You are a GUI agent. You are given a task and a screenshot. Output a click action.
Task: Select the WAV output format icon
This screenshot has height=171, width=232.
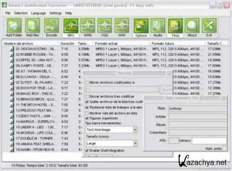pyautogui.click(x=122, y=27)
